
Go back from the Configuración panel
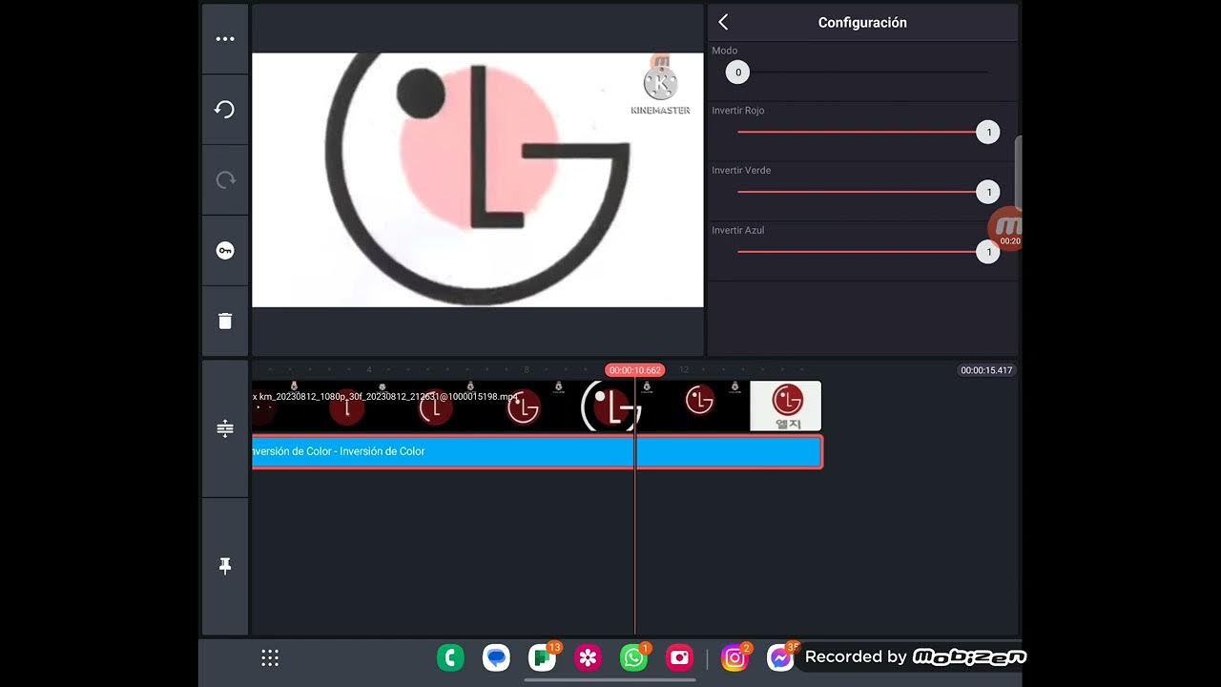click(723, 22)
